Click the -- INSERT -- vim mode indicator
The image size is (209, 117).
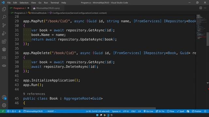51,111
